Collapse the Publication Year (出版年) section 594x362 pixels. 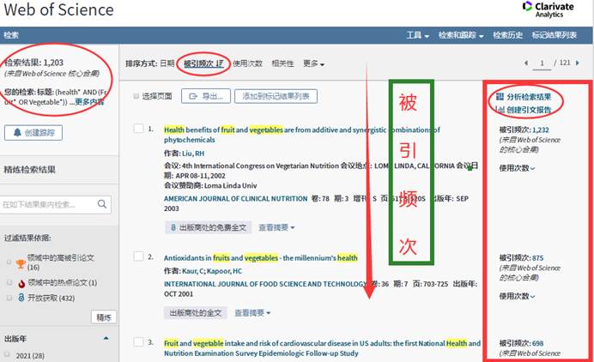[x=106, y=338]
